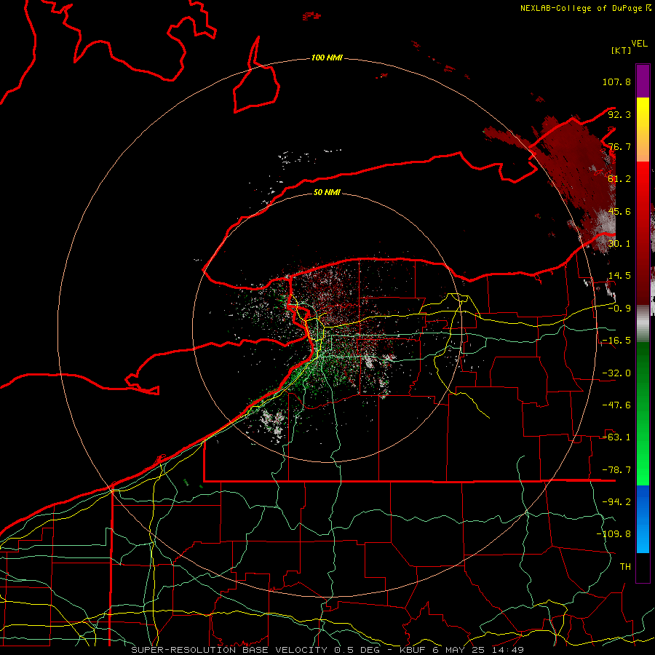Select the 107.8 value on velocity scale
Image resolution: width=655 pixels, height=655 pixels.
(616, 82)
